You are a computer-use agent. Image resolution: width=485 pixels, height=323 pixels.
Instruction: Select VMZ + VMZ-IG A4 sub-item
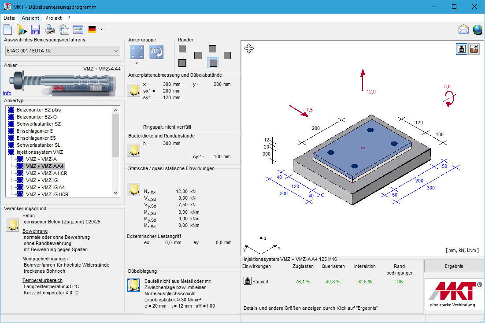(45, 187)
